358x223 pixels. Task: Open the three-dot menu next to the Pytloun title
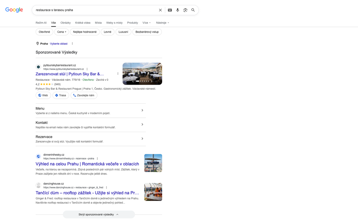coord(118,74)
